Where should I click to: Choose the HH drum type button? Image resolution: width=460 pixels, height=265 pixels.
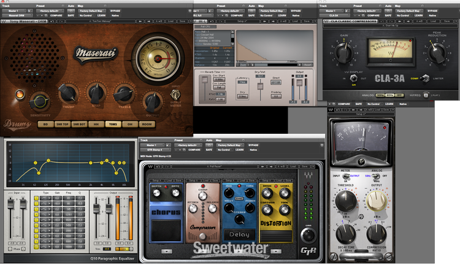(96, 124)
